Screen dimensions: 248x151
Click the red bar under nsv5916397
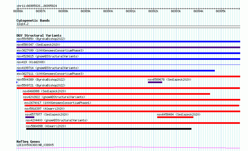tap(133, 111)
